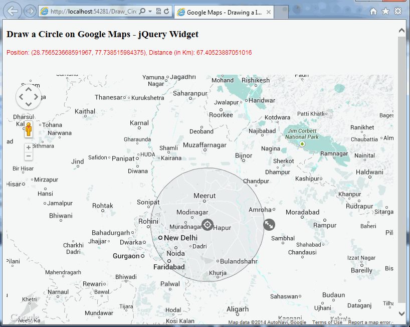Pan the map down with arrow
The height and width of the screenshot is (327, 410).
click(29, 104)
